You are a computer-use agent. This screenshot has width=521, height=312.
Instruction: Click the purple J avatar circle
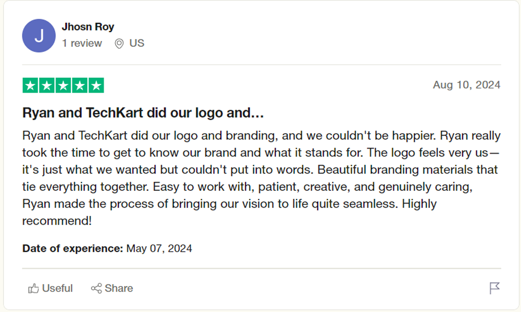[39, 36]
